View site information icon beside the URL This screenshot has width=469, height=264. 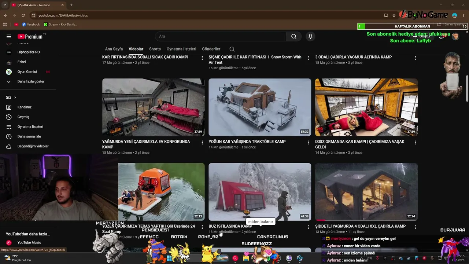(x=34, y=15)
